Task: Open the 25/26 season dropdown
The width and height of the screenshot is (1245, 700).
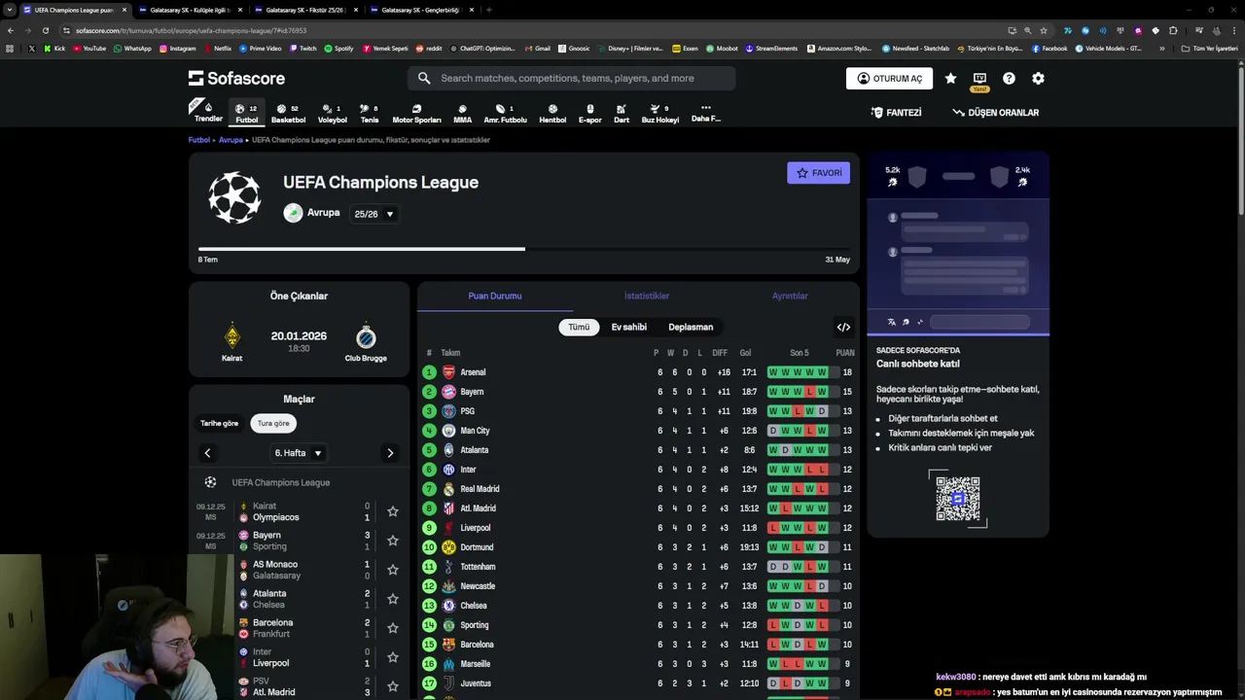Action: click(x=374, y=214)
